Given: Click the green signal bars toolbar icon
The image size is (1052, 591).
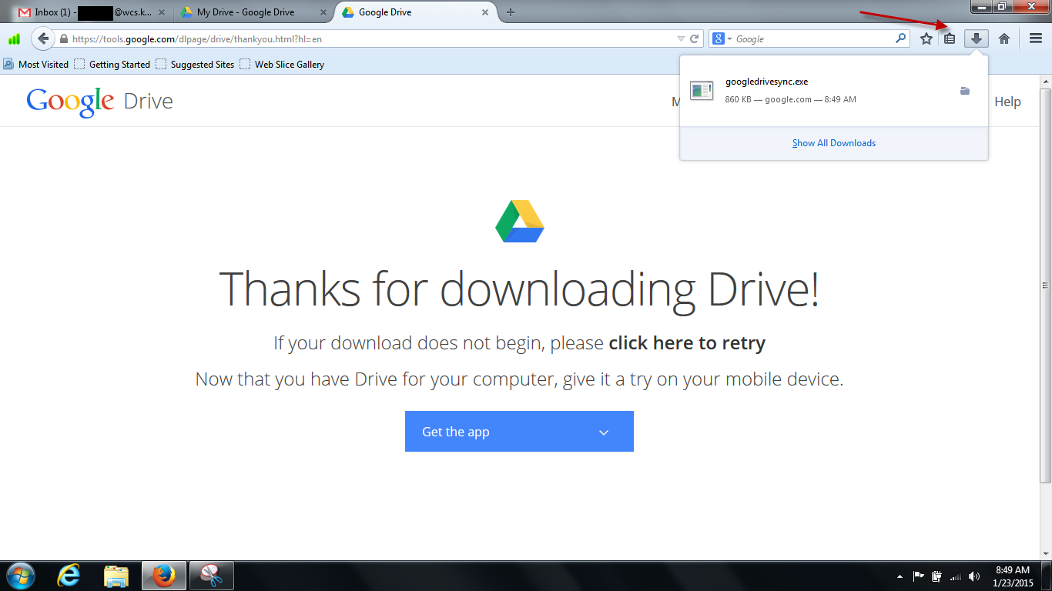Looking at the screenshot, I should (14, 38).
